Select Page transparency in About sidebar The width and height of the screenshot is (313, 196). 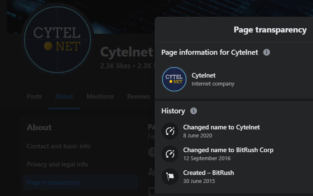tap(53, 183)
